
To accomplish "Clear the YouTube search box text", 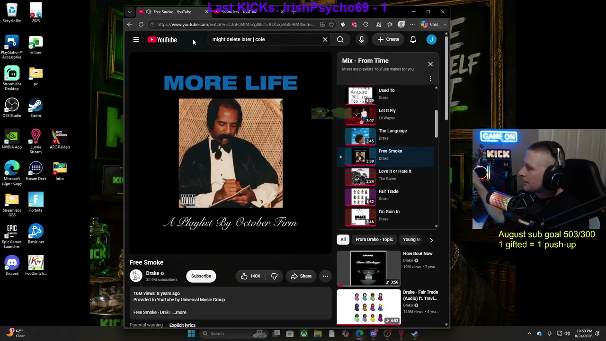I will (325, 39).
